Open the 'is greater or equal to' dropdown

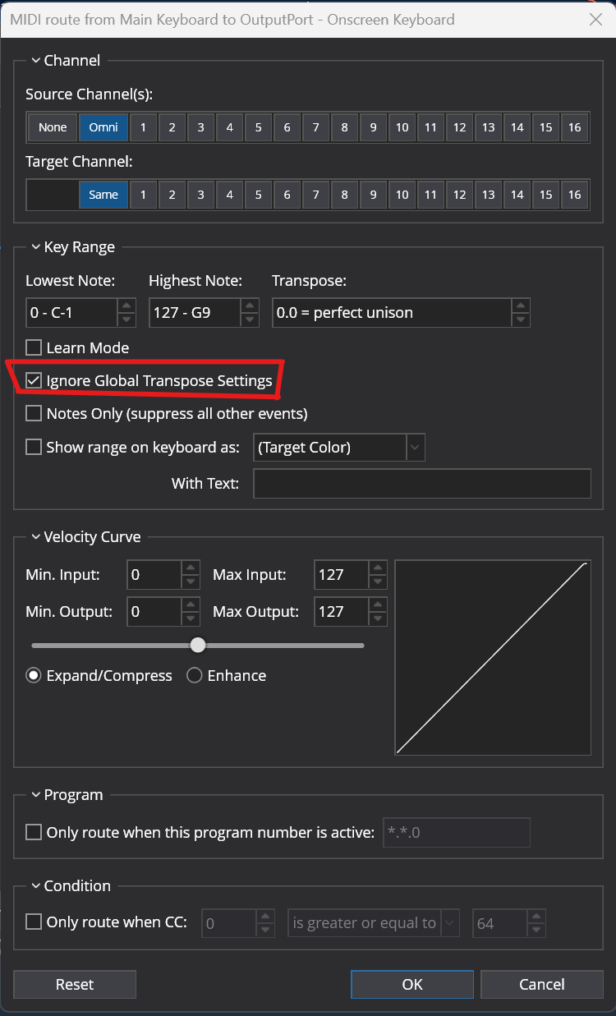click(x=448, y=923)
